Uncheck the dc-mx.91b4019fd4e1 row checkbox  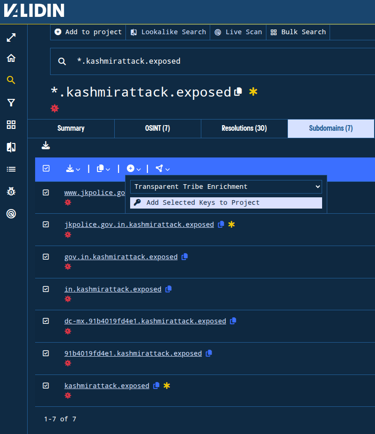46,321
